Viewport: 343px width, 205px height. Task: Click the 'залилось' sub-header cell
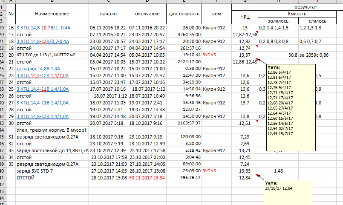[x=278, y=20]
